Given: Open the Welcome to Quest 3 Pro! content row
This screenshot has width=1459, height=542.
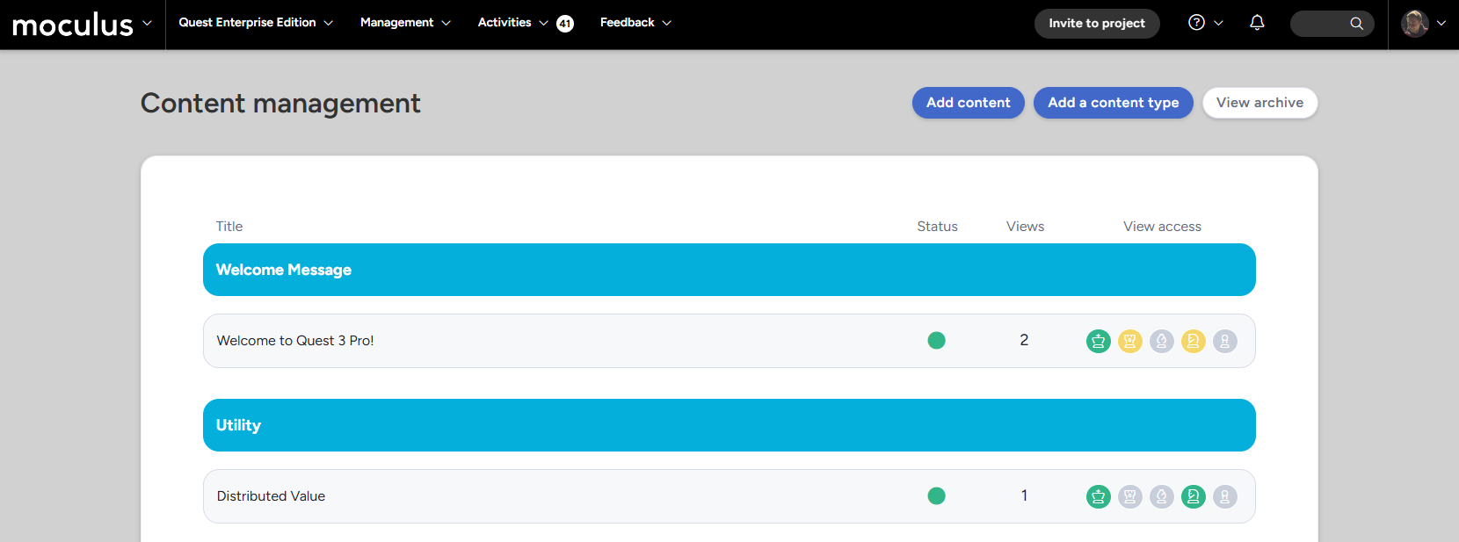Looking at the screenshot, I should [x=295, y=341].
